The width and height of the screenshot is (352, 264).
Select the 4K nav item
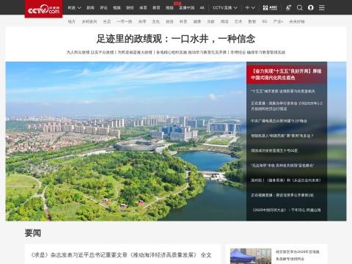[x=202, y=8]
